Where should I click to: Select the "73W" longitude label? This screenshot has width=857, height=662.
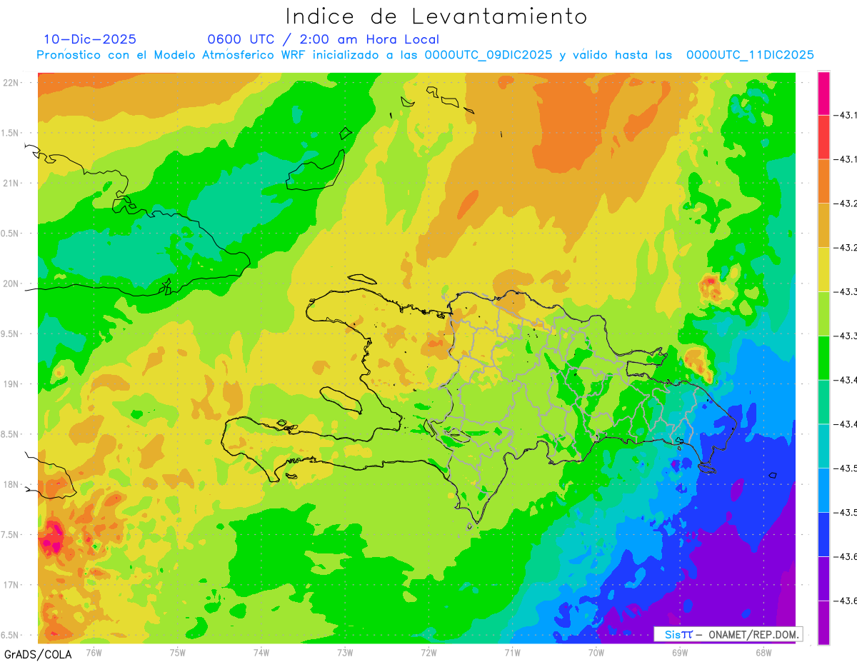(345, 652)
